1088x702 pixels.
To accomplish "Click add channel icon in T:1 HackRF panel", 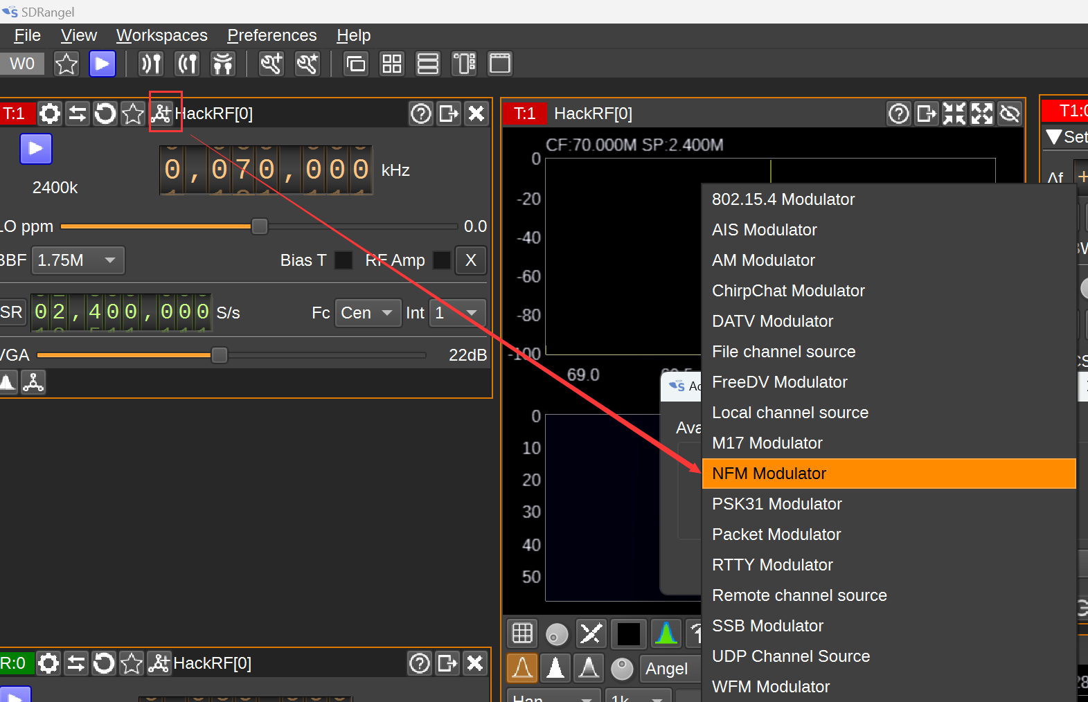I will (x=161, y=114).
